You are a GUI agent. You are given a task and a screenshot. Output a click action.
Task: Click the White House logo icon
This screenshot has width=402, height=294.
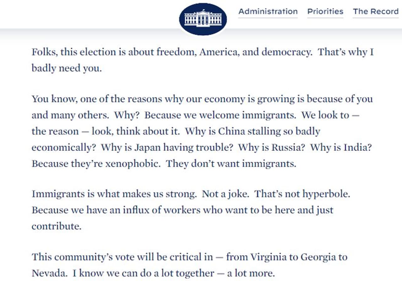[203, 19]
